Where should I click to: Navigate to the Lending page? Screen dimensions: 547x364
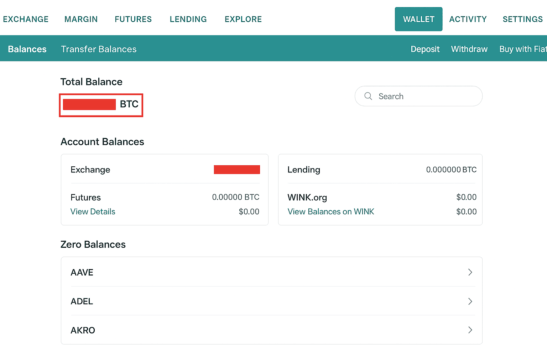coord(188,19)
